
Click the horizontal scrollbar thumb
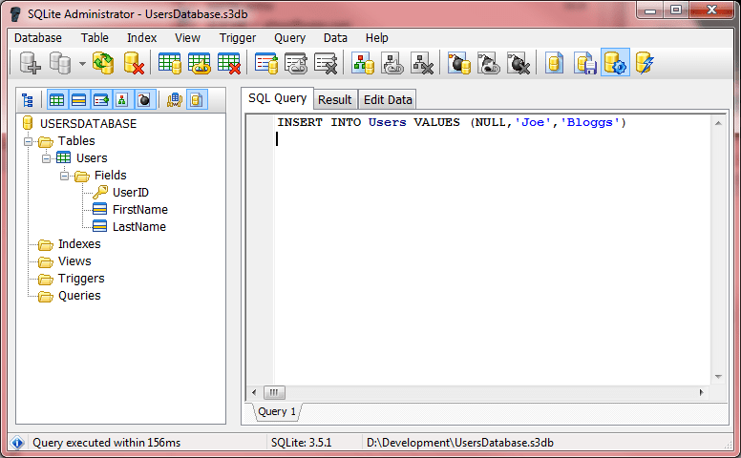tap(274, 392)
